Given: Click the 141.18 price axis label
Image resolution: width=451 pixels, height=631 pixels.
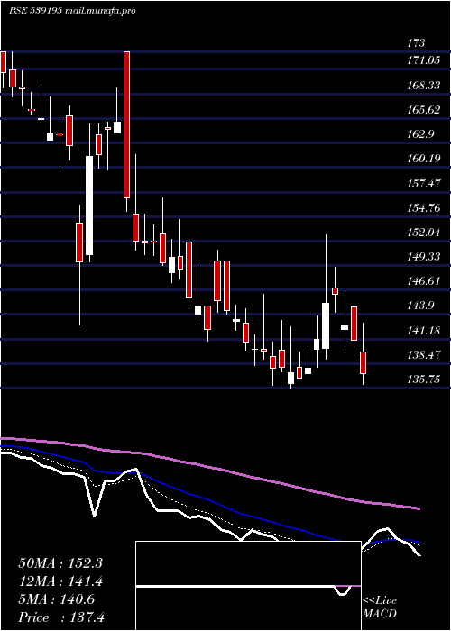Looking at the screenshot, I should (x=423, y=331).
